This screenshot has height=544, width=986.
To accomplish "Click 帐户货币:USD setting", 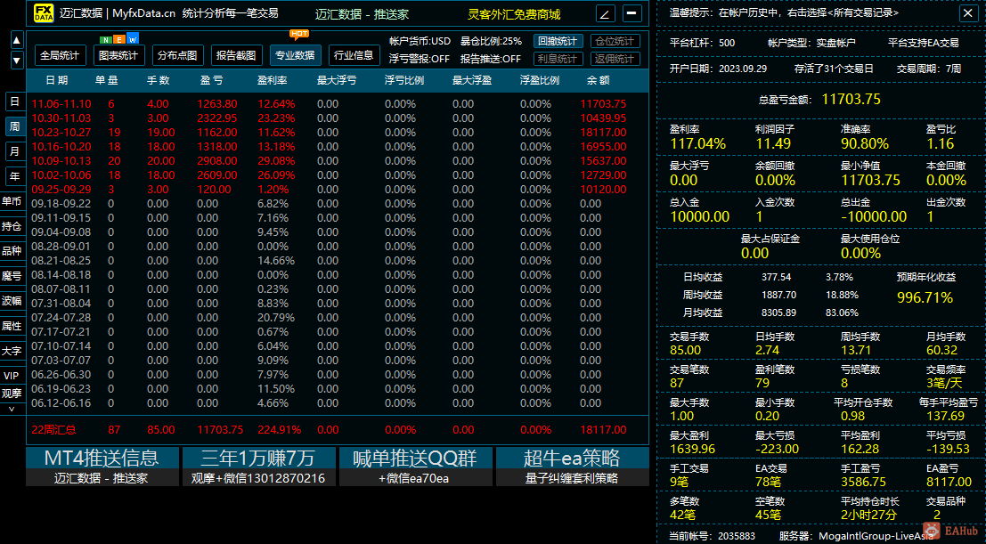I will (420, 41).
